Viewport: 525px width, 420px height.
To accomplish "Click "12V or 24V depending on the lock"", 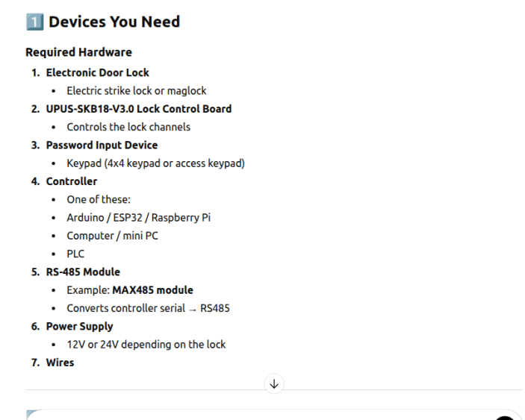I will (146, 345).
